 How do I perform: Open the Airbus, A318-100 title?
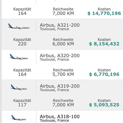click(x=60, y=117)
